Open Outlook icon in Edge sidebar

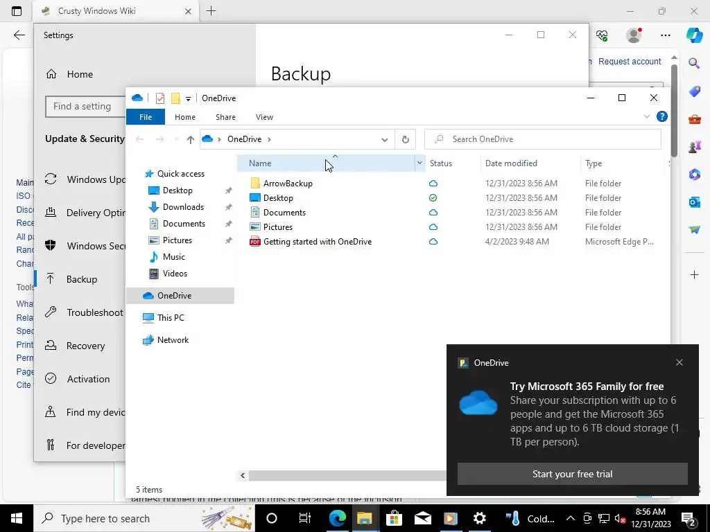694,202
